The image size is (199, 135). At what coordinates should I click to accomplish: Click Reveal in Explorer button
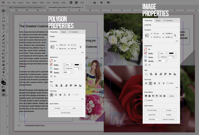pos(169,119)
